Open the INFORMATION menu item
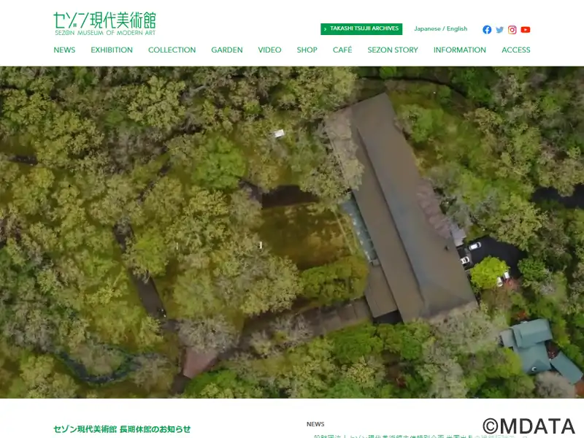The image size is (584, 438). 459,50
